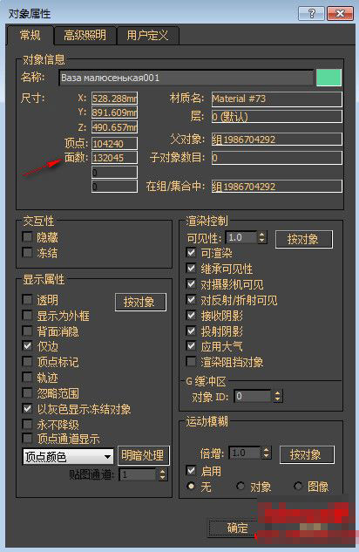359x552 pixels.
Task: Increase visibility spinner up arrow
Action: [x=262, y=235]
